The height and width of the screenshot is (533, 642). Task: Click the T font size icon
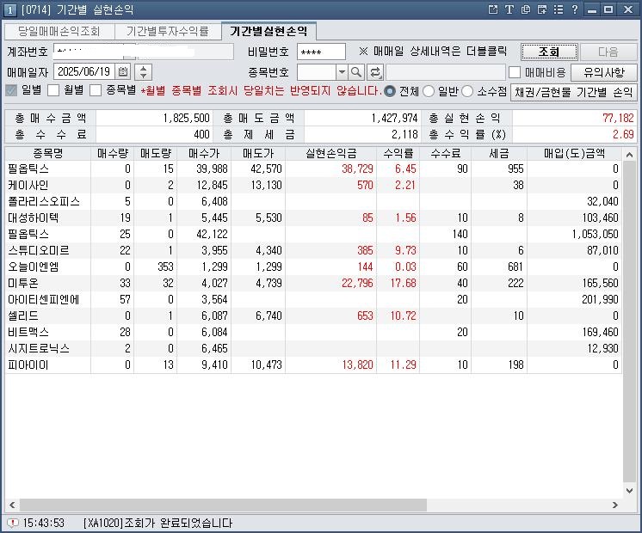[x=509, y=9]
